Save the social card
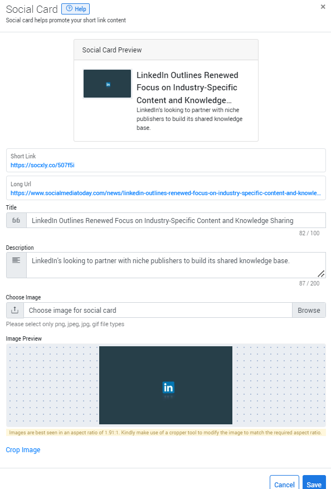The image size is (331, 489). point(314,482)
